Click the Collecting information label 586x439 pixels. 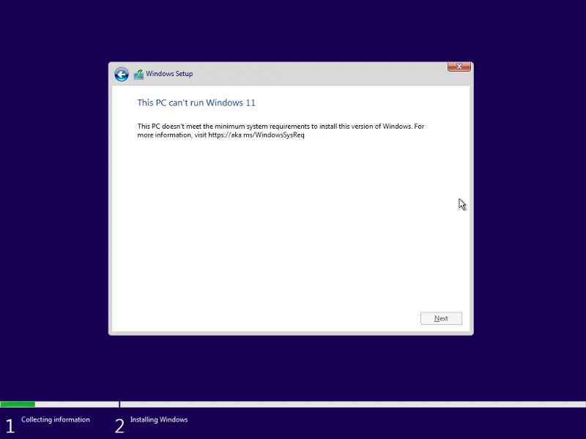pos(56,419)
